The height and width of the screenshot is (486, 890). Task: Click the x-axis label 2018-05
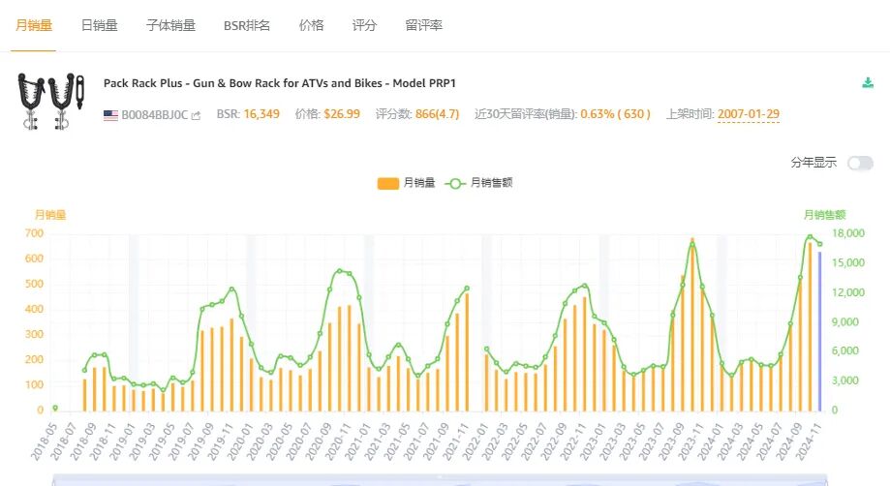[x=45, y=441]
